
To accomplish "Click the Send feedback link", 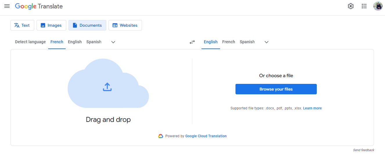I will tap(364, 150).
